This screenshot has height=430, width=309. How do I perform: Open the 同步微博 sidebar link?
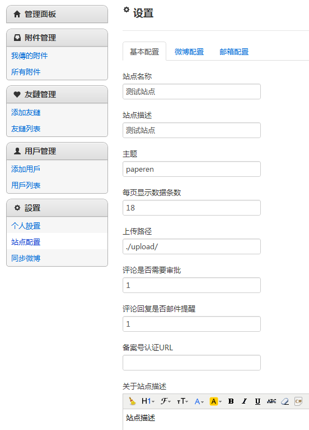click(26, 258)
